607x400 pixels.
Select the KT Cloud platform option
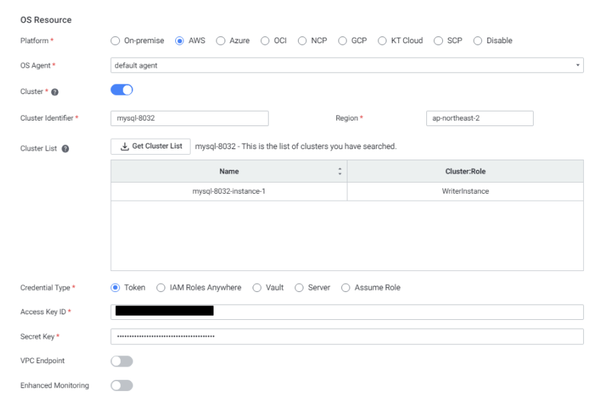(383, 40)
